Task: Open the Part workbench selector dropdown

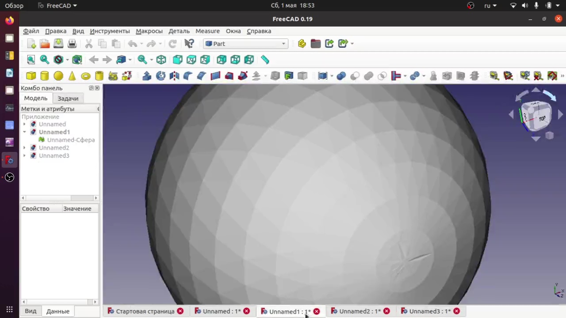Action: pos(246,44)
